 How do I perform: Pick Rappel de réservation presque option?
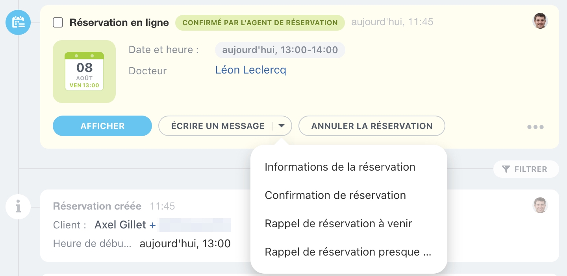point(348,252)
